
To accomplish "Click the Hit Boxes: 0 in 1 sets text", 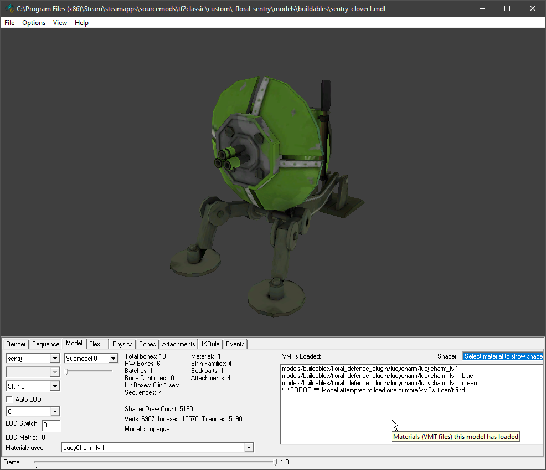I will pos(152,385).
